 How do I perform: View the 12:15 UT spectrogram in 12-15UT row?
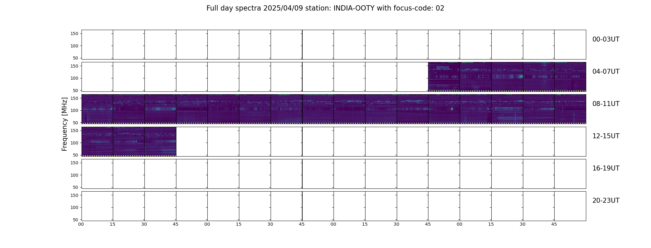click(x=129, y=141)
